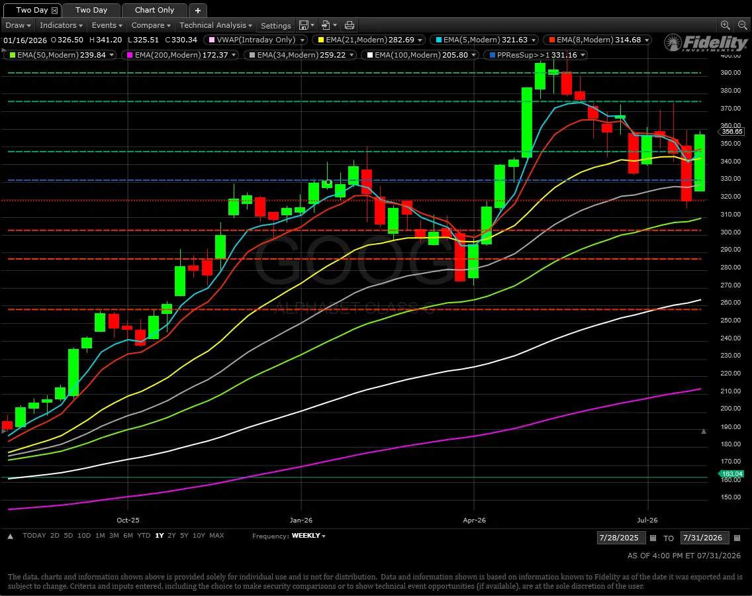The image size is (752, 596).
Task: Click the small gray triangle near price axis
Action: 704,431
